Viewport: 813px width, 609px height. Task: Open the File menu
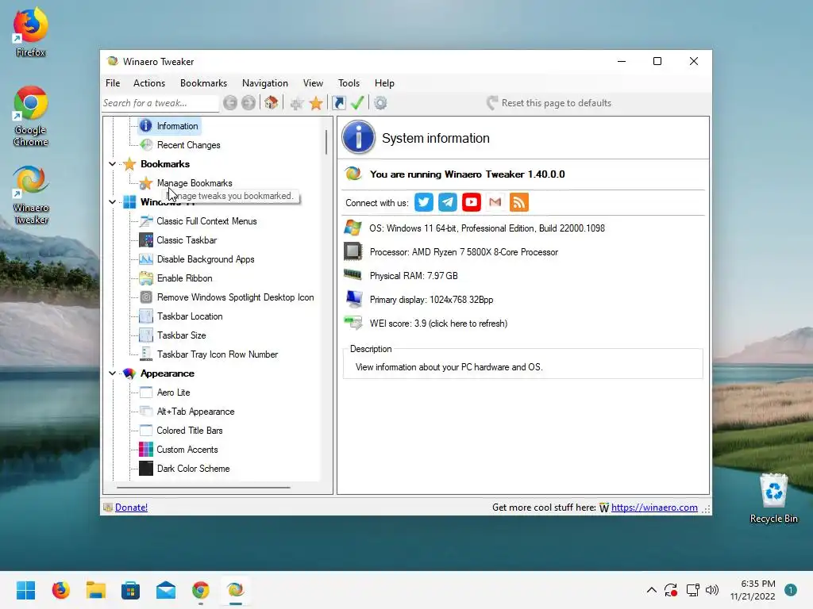coord(113,82)
